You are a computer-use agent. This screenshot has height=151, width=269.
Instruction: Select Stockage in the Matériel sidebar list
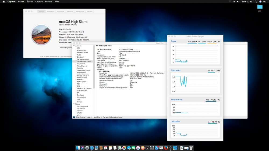coord(80,95)
